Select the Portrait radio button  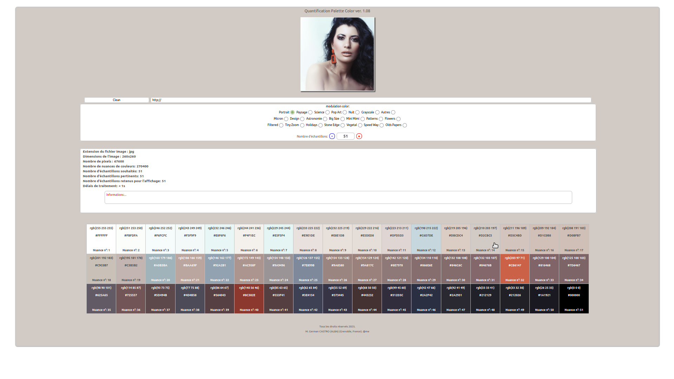292,112
